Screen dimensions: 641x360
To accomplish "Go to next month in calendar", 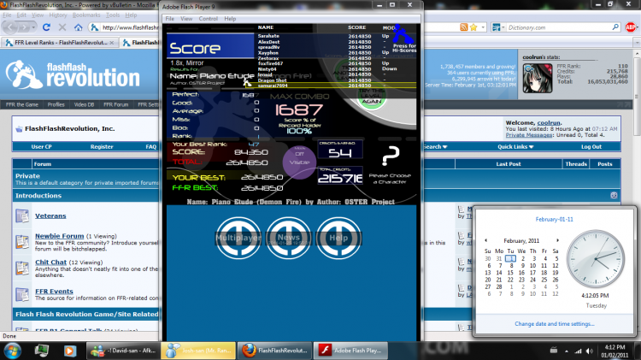I will (557, 240).
